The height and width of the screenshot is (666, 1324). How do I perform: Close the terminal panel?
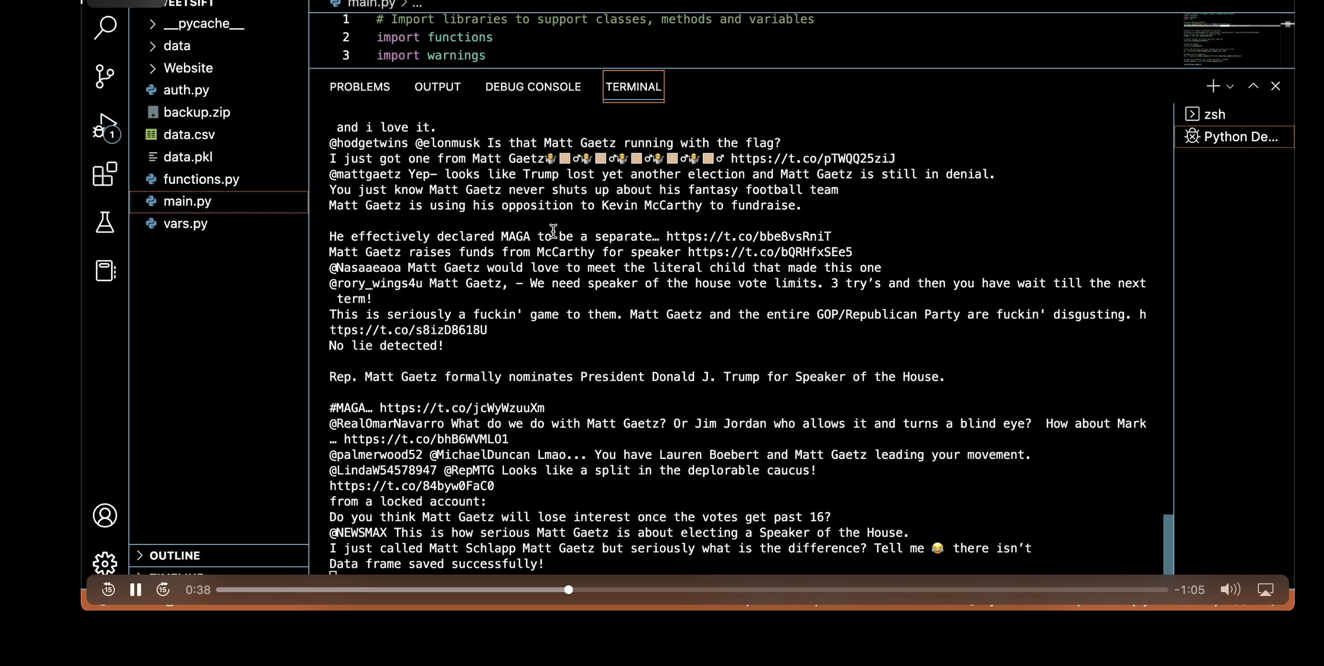coord(1275,86)
